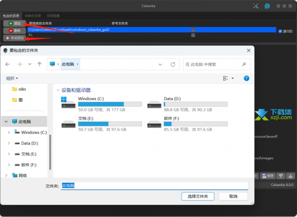
Task: Open help via the blue question icon
Action: coord(246,78)
